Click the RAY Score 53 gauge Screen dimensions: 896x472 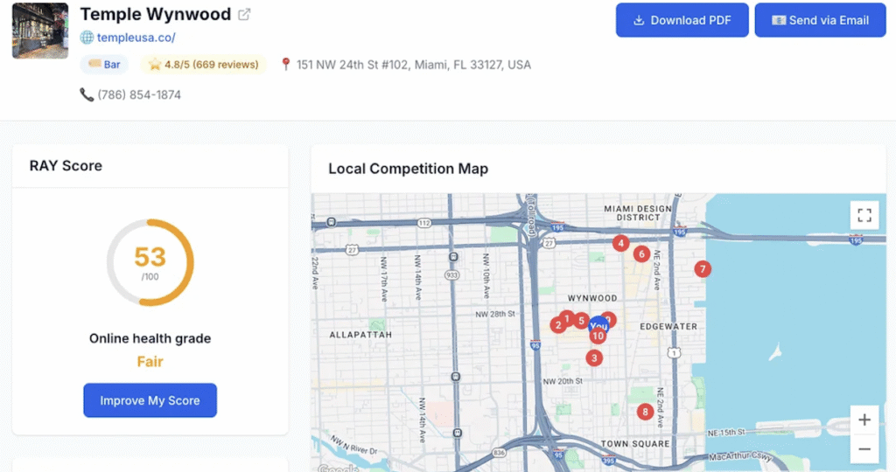pos(150,262)
